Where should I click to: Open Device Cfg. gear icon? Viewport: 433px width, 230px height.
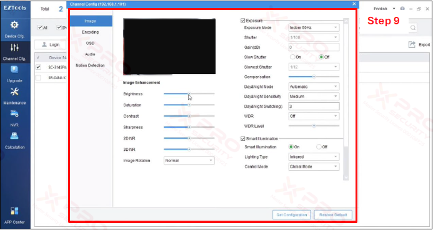tap(14, 25)
